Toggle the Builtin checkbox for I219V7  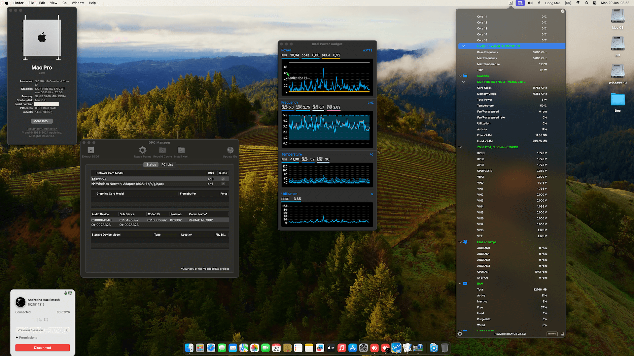[x=223, y=179]
